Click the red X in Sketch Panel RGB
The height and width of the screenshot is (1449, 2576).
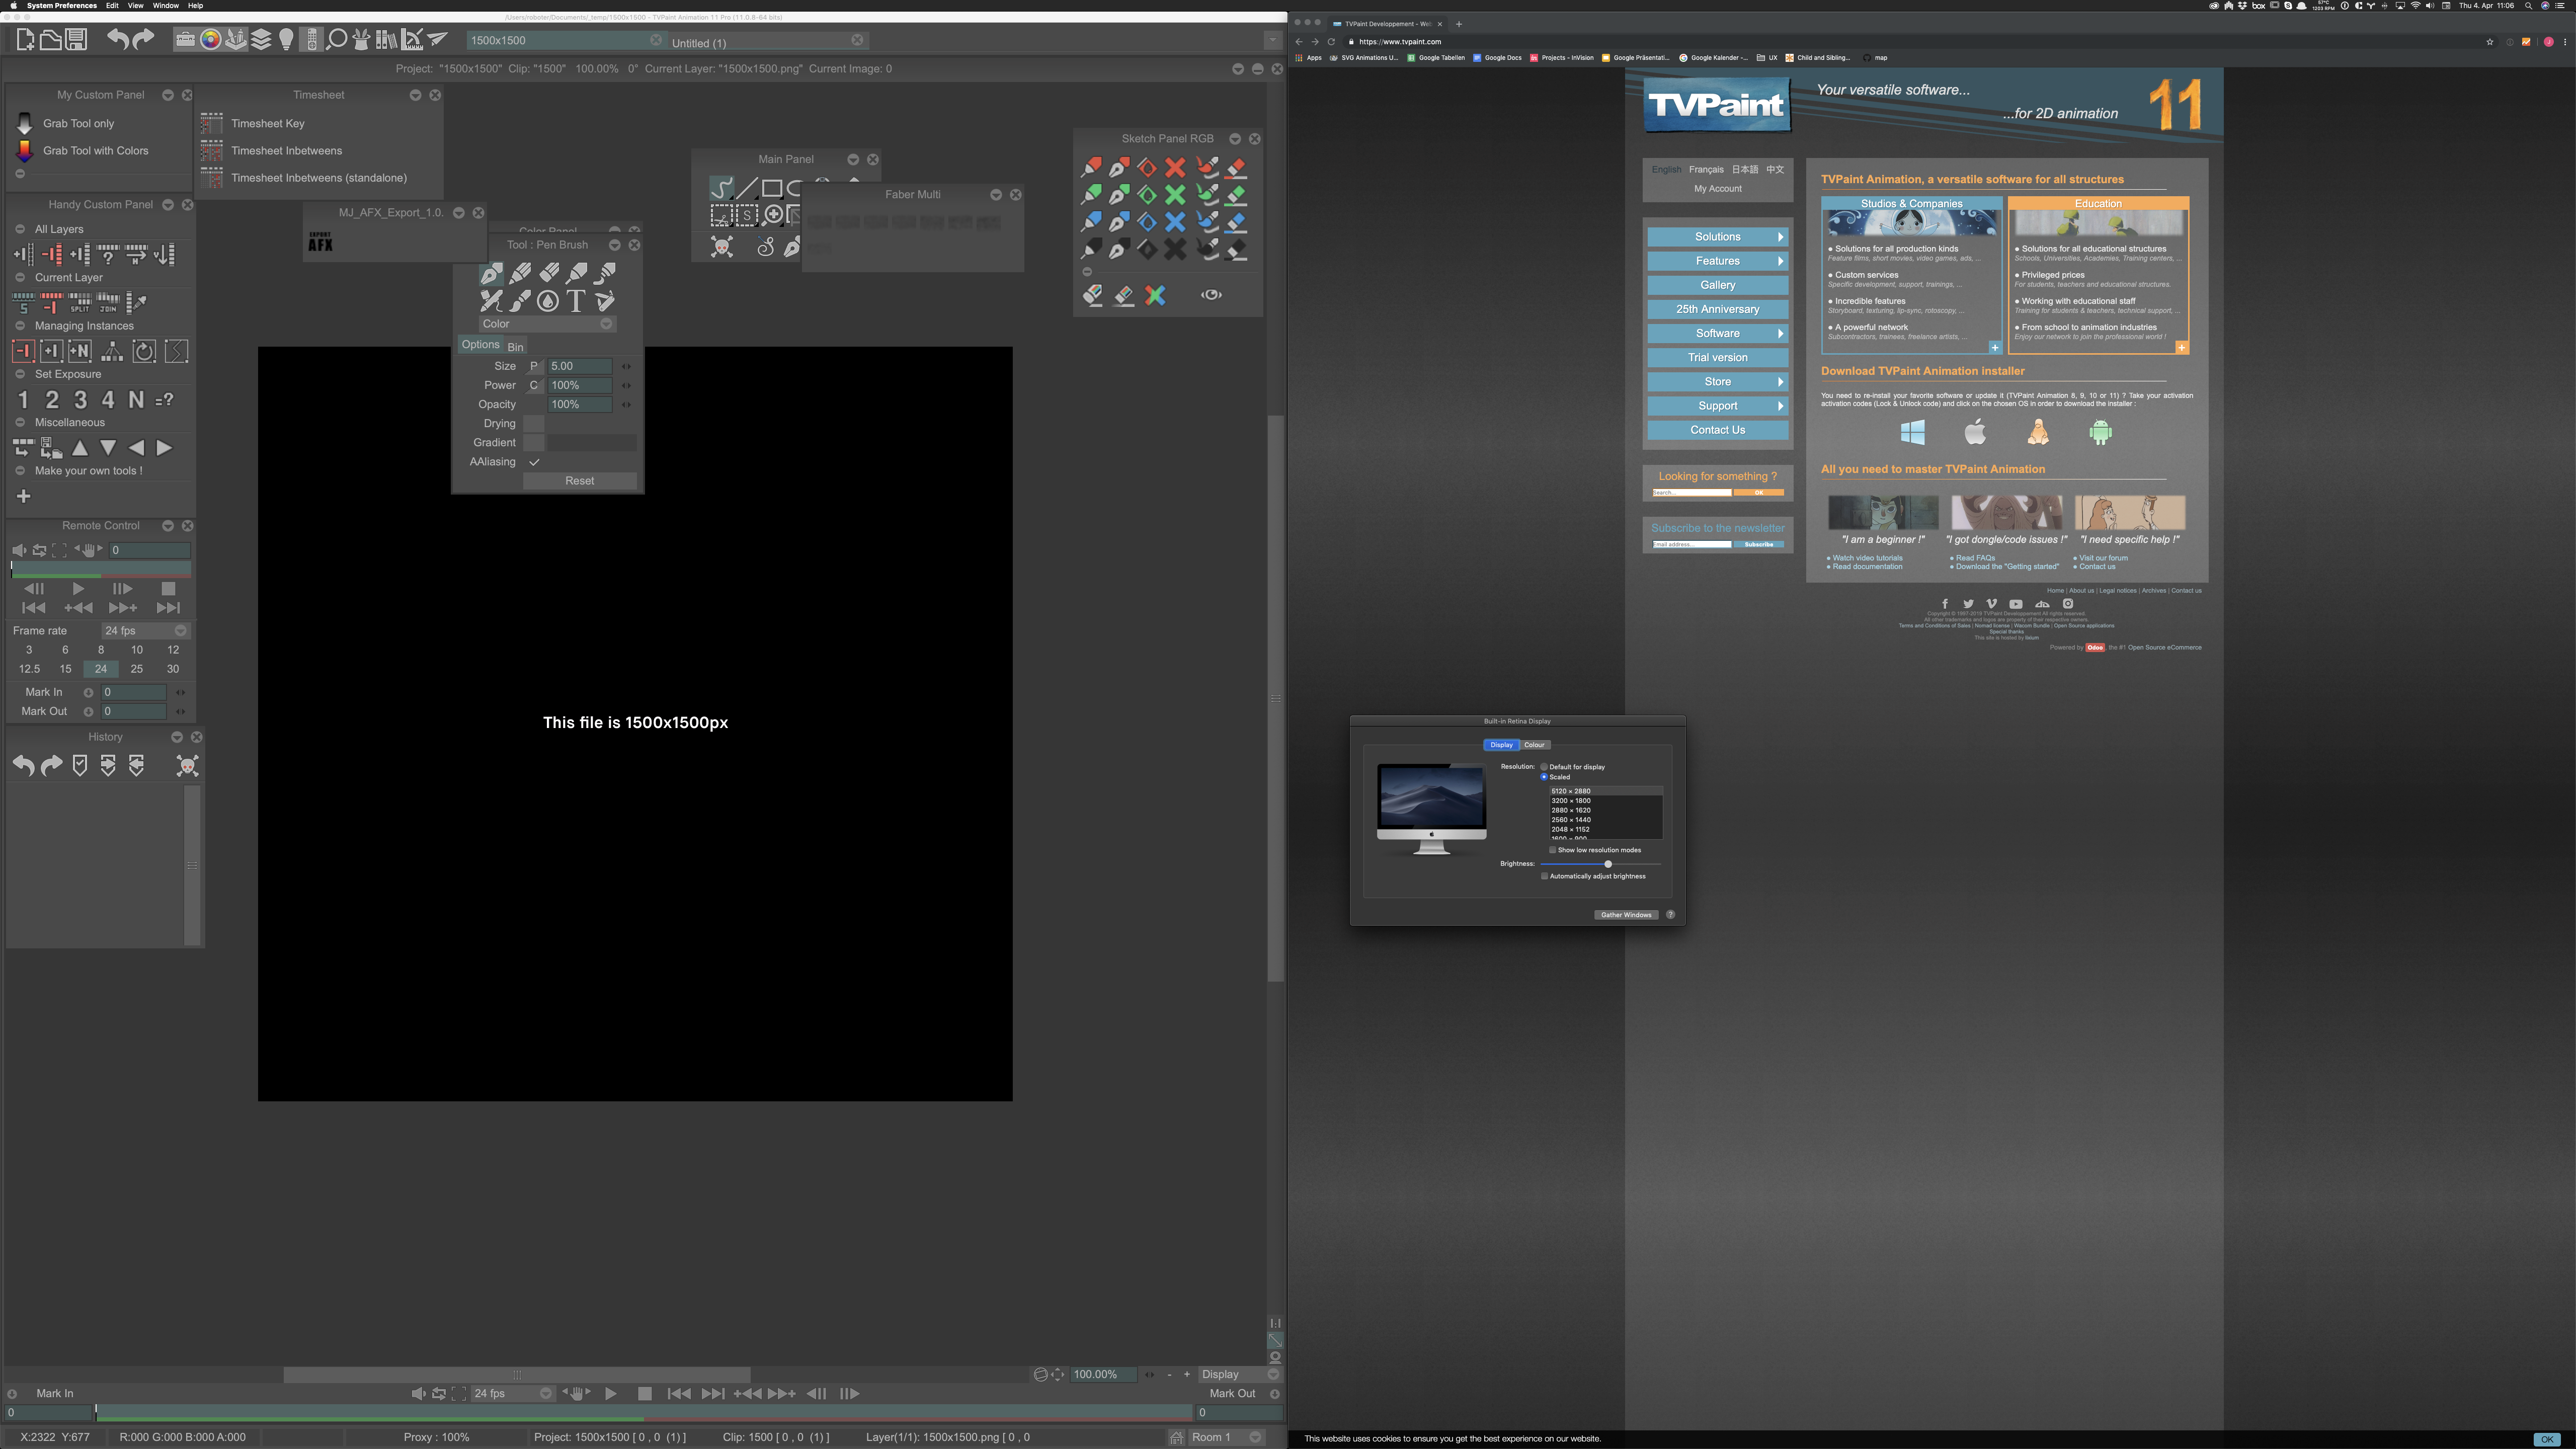point(1175,167)
